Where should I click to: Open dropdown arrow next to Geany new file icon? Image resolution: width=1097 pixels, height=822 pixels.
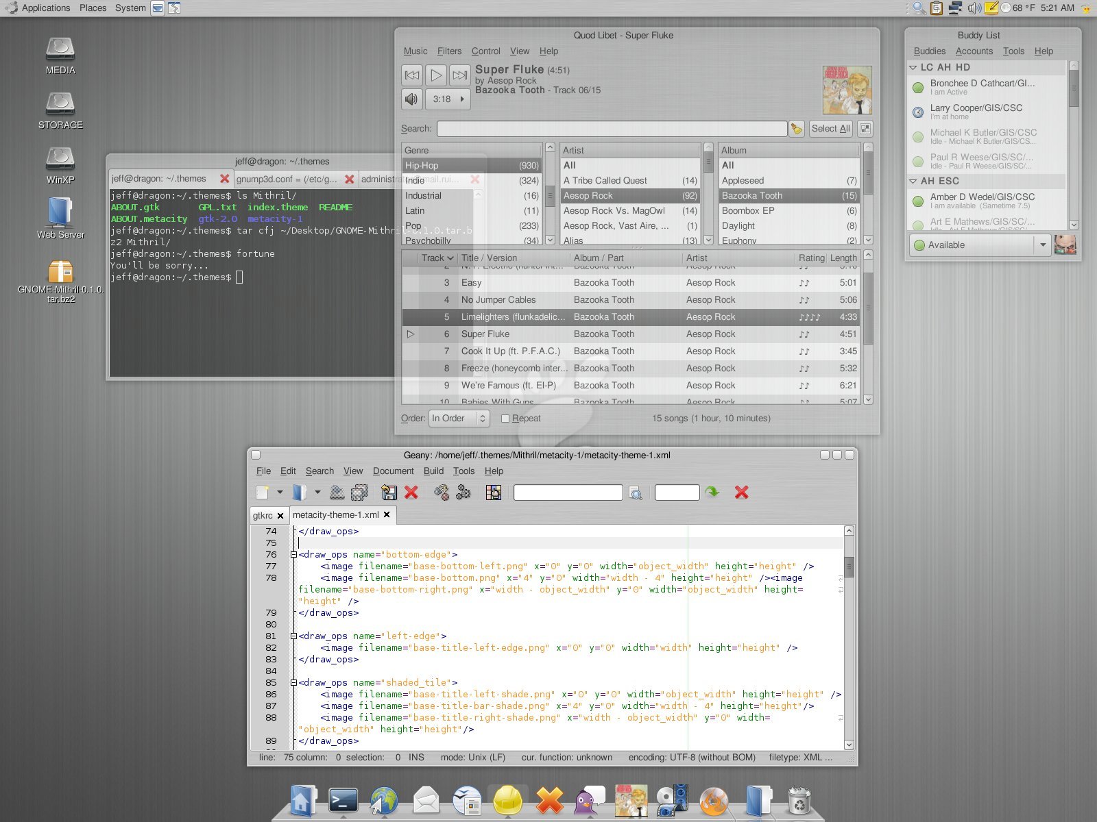(x=280, y=492)
